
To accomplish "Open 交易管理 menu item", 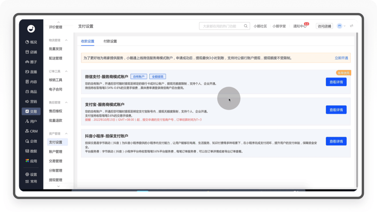I will point(56,161).
